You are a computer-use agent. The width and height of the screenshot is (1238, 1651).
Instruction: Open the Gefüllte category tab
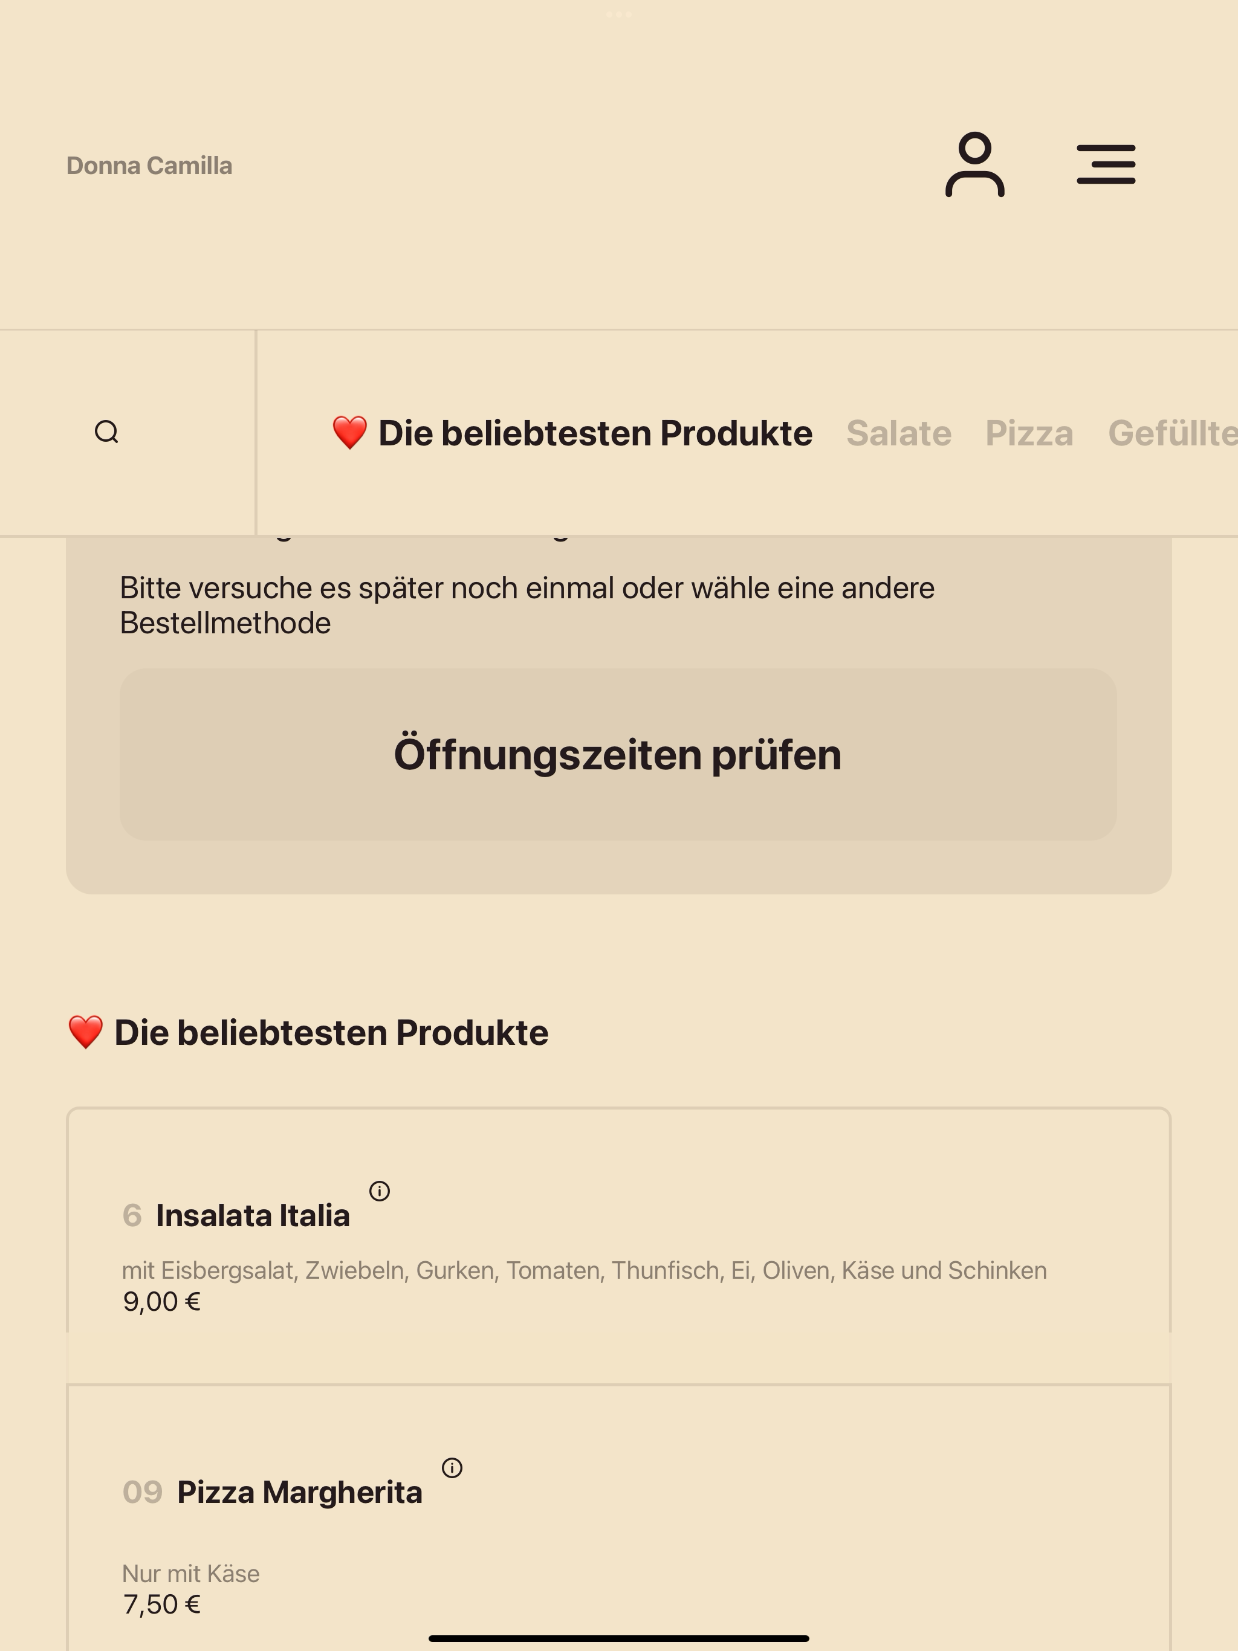1172,434
